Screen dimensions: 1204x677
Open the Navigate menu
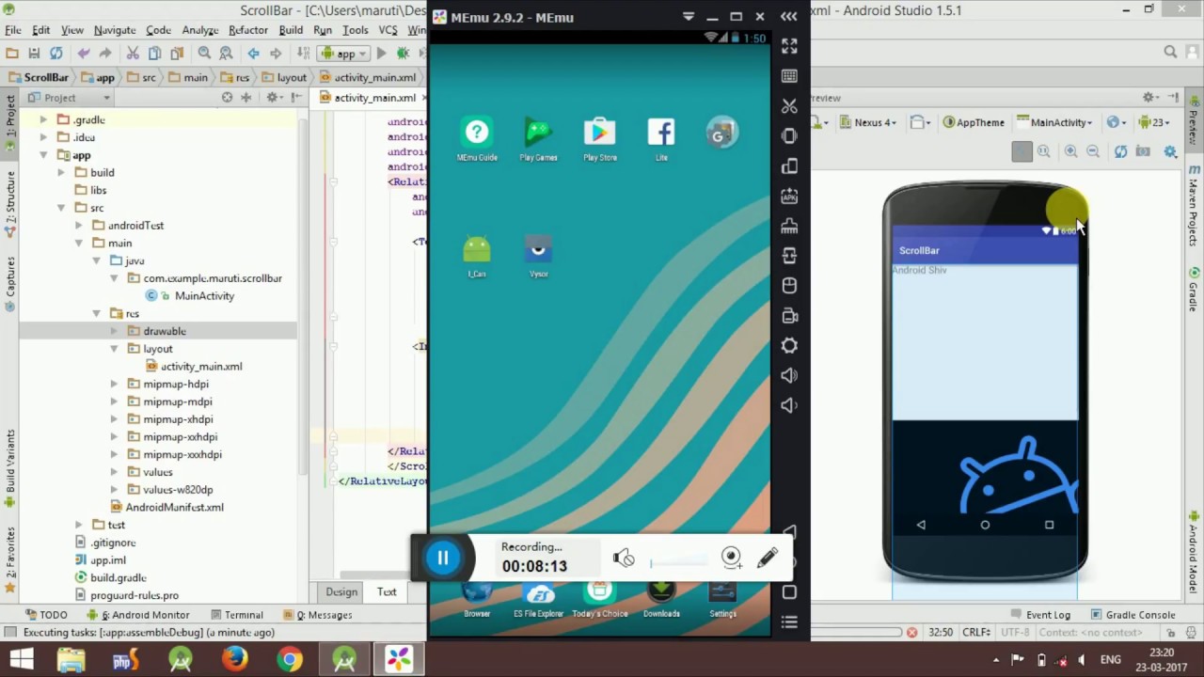point(115,30)
